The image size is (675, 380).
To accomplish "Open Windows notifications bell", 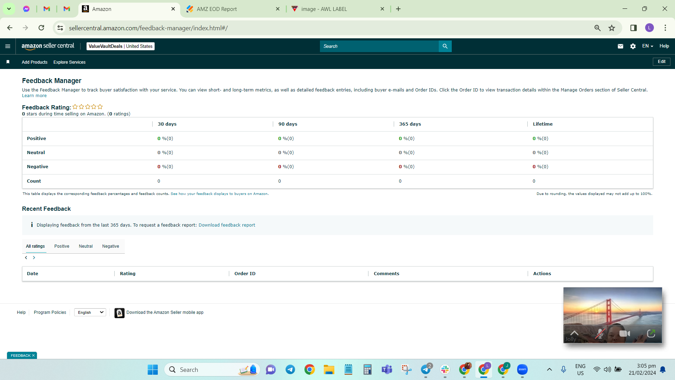I will click(x=663, y=370).
